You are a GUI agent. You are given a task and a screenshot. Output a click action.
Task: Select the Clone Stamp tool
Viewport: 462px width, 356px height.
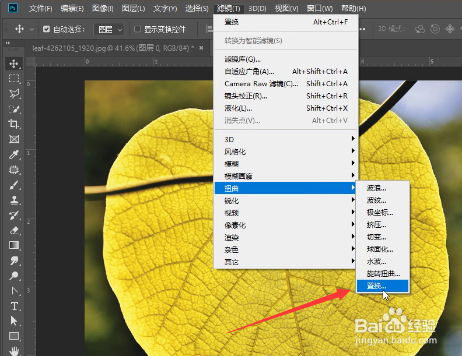coord(13,200)
